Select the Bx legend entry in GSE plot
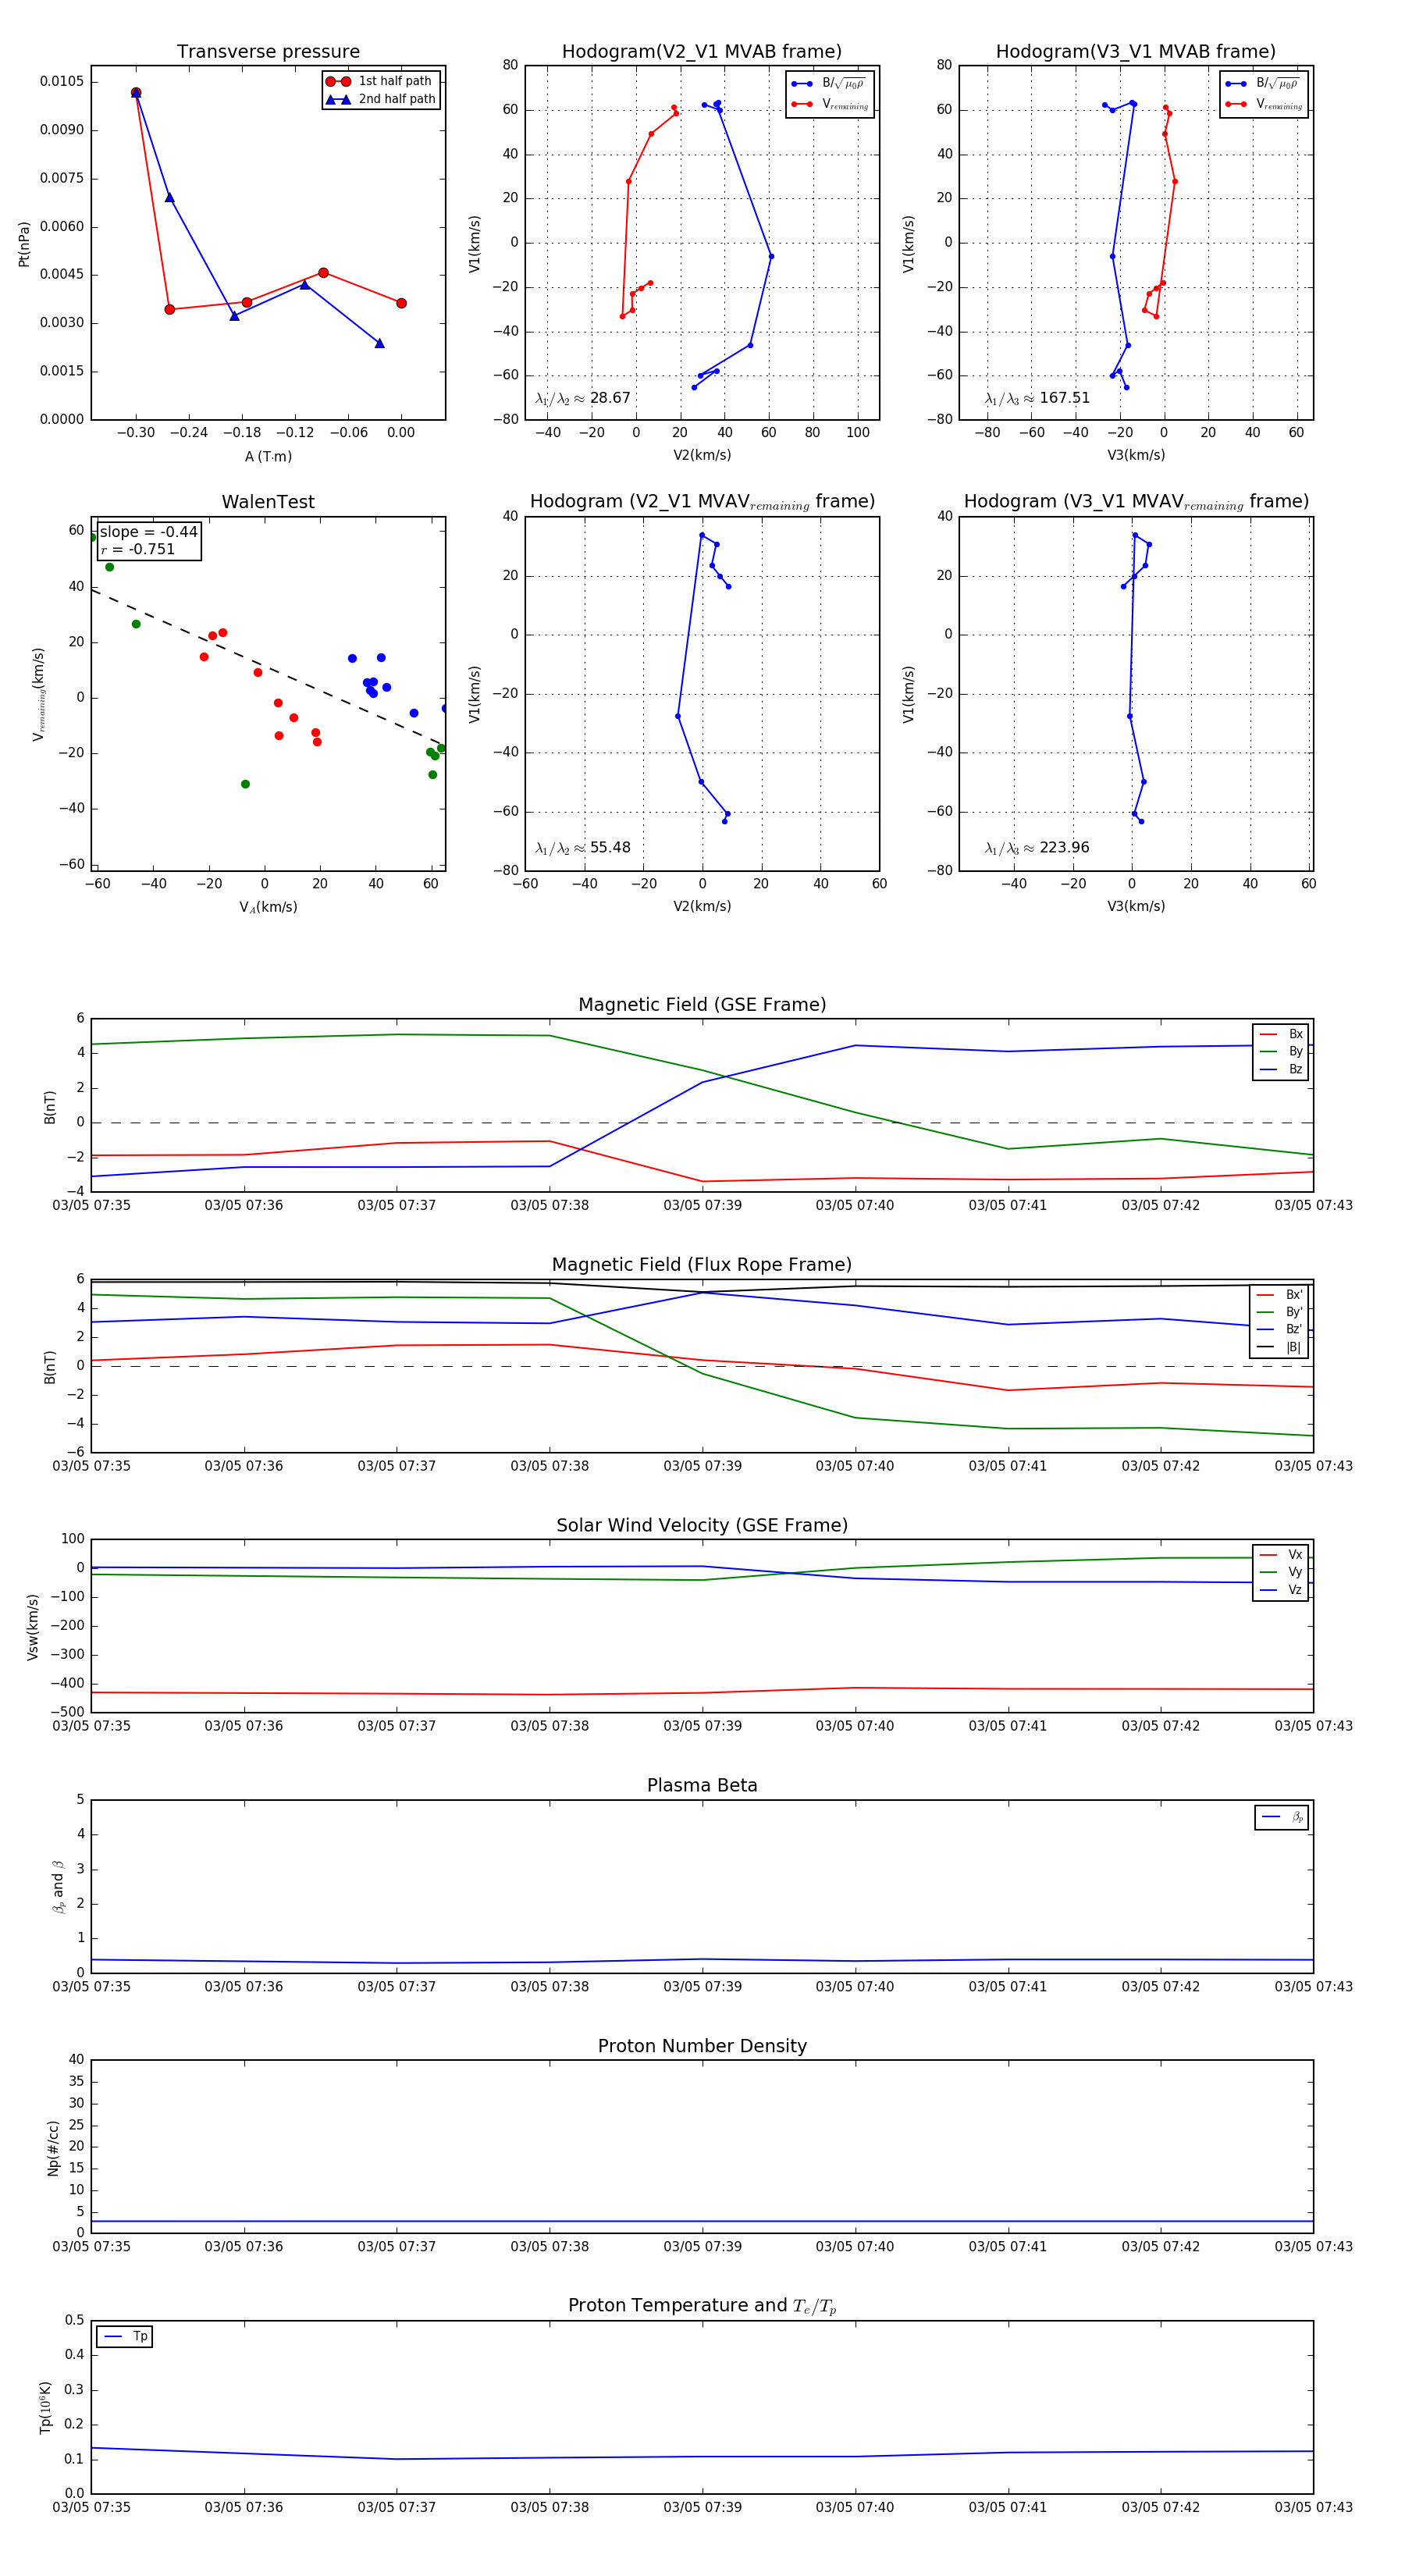This screenshot has width=1405, height=2576. tap(1281, 1034)
